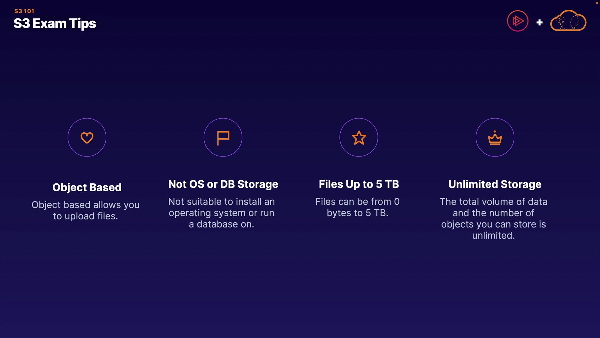Click the final word "unlimited." in description
The width and height of the screenshot is (600, 338).
[x=493, y=235]
